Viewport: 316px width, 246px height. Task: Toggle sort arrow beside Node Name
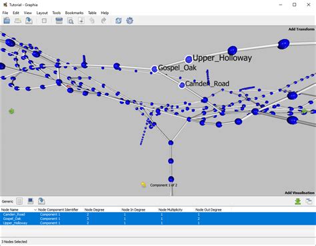click(x=35, y=210)
